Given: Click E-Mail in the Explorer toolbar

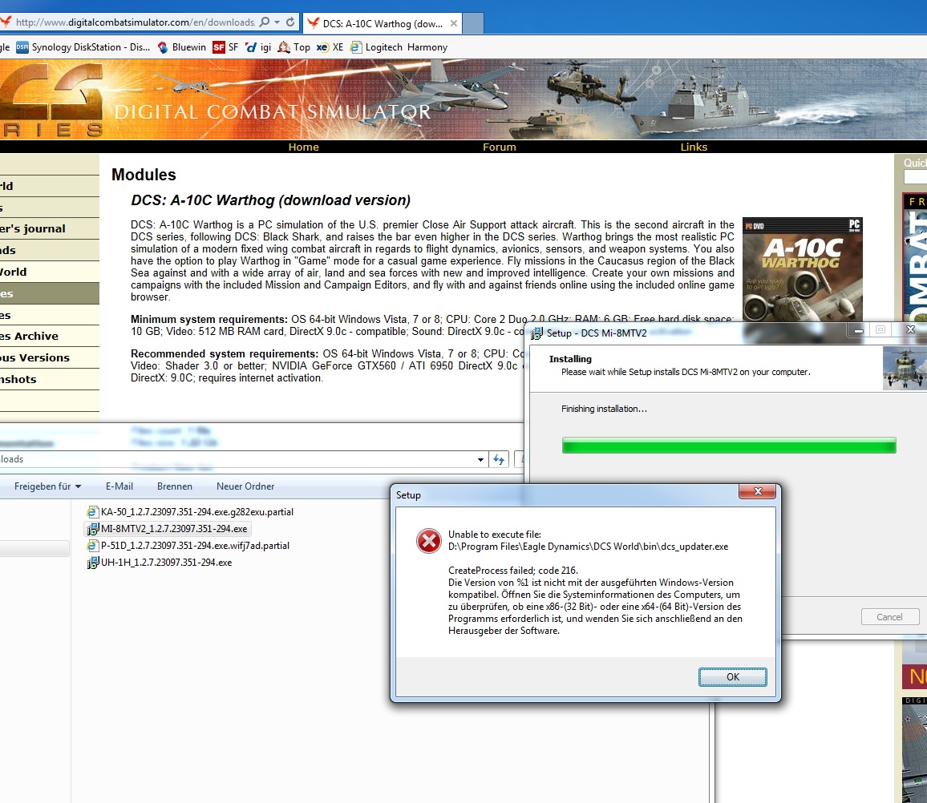Looking at the screenshot, I should [x=119, y=486].
